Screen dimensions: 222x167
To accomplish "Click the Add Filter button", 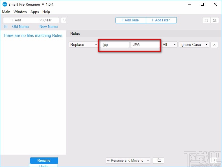I will tap(161, 20).
